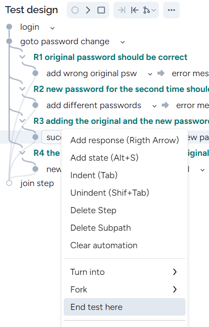Open the Fork submenu
The width and height of the screenshot is (209, 327).
124,289
